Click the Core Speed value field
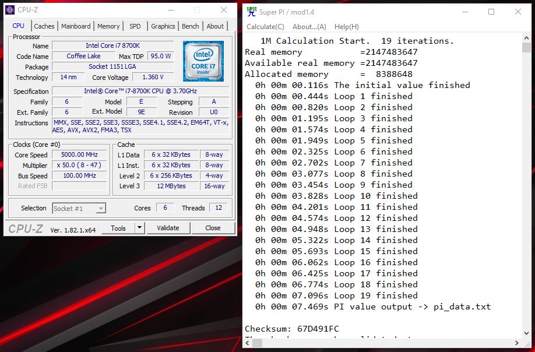This screenshot has height=352, width=535. tap(79, 154)
